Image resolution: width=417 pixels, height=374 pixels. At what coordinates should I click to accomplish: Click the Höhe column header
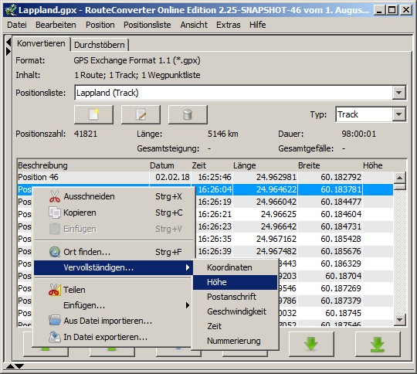pos(378,165)
